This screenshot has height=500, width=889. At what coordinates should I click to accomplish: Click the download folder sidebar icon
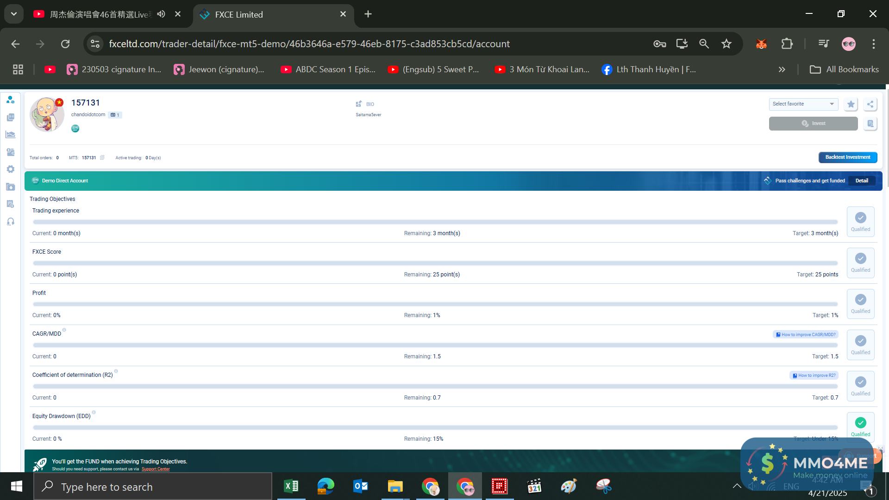tap(11, 187)
